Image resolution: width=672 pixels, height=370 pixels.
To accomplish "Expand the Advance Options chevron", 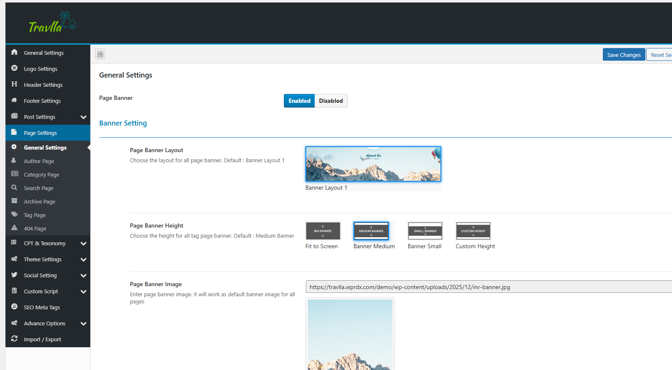I will click(x=84, y=324).
